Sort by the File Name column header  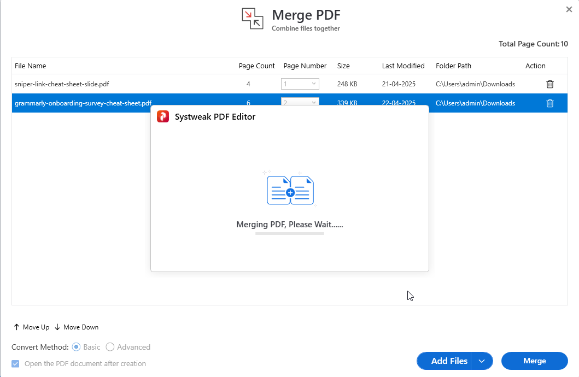tap(30, 66)
